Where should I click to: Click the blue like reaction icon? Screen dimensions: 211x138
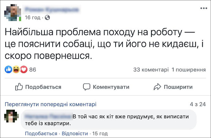[8, 69]
